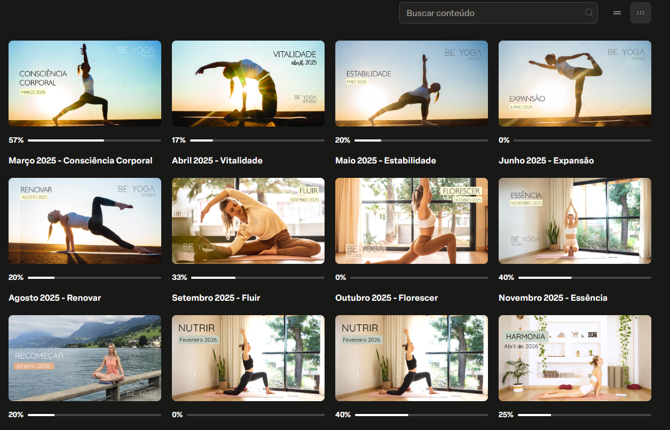
Task: Click the 20% label above Maio 2025 - Estabilidade
Action: [343, 140]
